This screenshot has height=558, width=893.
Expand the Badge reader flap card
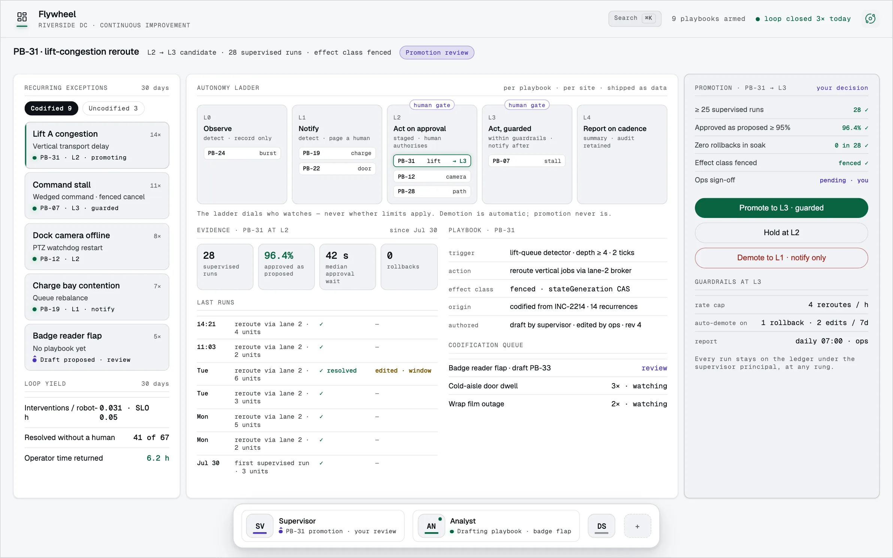pyautogui.click(x=97, y=347)
